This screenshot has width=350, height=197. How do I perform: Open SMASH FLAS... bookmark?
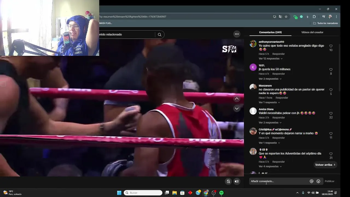pos(106,23)
